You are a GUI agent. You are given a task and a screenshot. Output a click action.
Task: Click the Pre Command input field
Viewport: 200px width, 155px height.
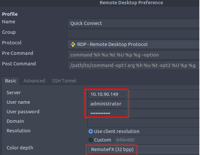click(134, 55)
